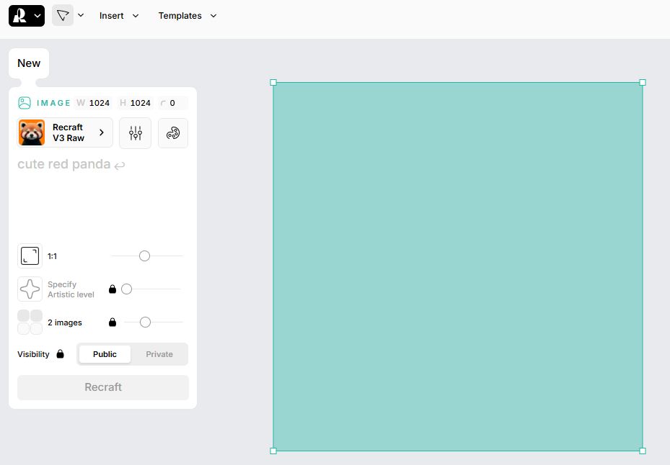Click the 2 images label
Screen dimensions: 670x465
pyautogui.click(x=65, y=322)
